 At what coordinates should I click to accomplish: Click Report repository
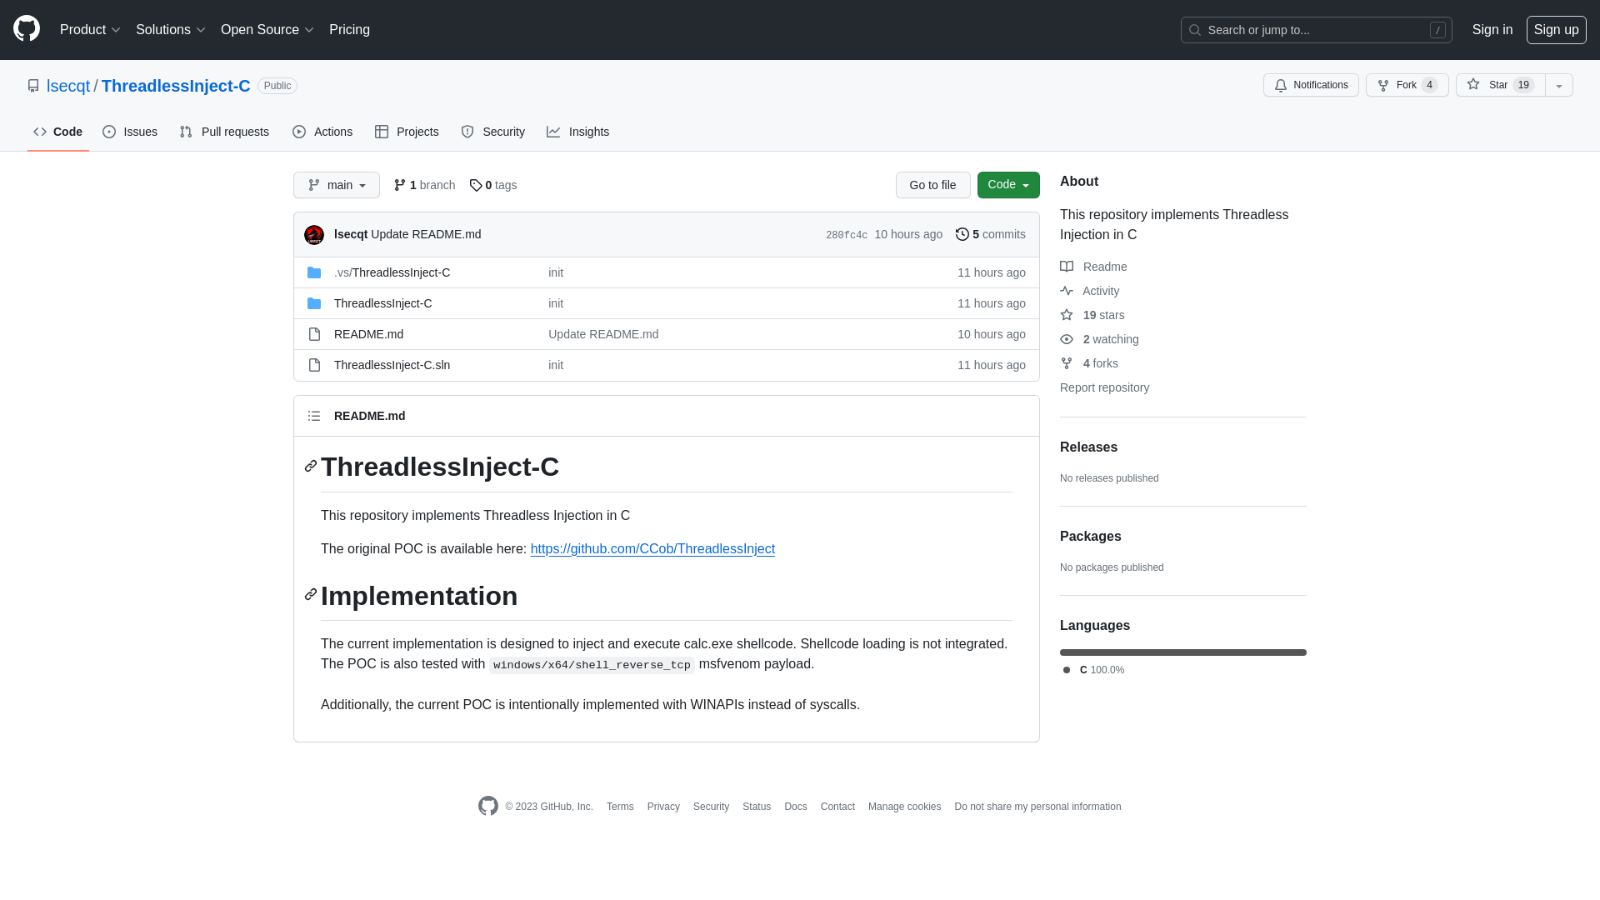pyautogui.click(x=1104, y=387)
